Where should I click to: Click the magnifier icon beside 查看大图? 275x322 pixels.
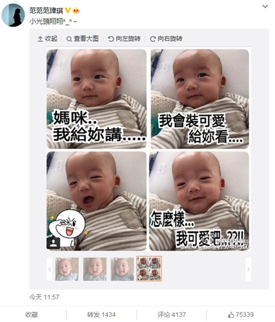tap(69, 39)
